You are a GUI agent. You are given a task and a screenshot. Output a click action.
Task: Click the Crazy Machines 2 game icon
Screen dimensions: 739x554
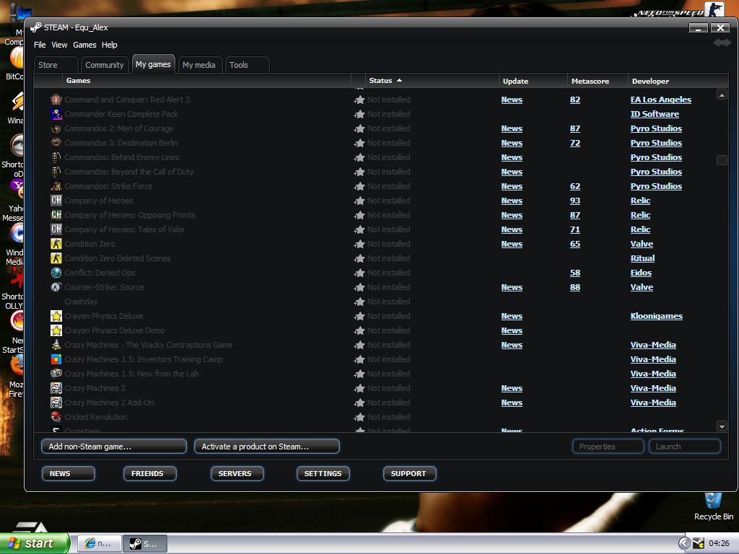(56, 388)
